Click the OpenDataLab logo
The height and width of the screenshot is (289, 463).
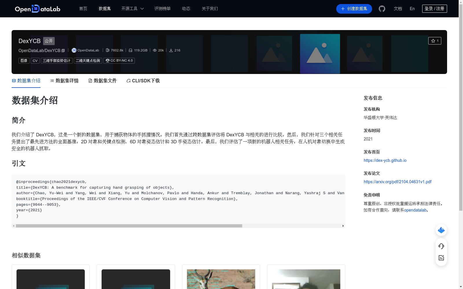tap(38, 9)
